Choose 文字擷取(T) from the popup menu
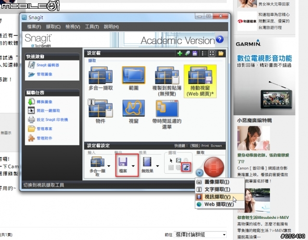This screenshot has width=308, height=240. [220, 189]
